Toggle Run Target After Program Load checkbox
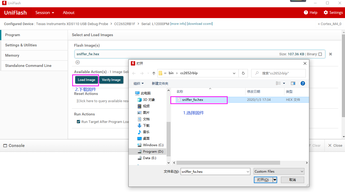 78,122
